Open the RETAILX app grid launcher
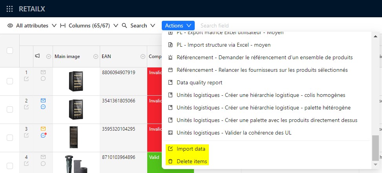382x173 pixels. click(10, 9)
